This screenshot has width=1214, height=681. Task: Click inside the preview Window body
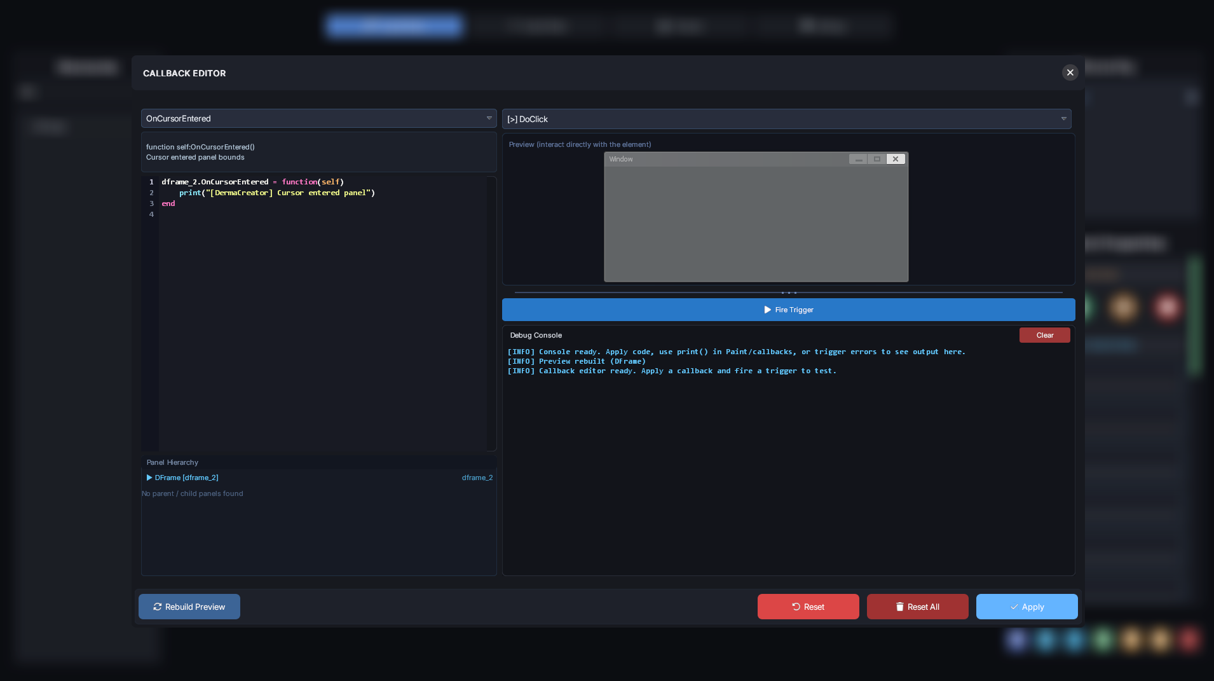tap(756, 219)
